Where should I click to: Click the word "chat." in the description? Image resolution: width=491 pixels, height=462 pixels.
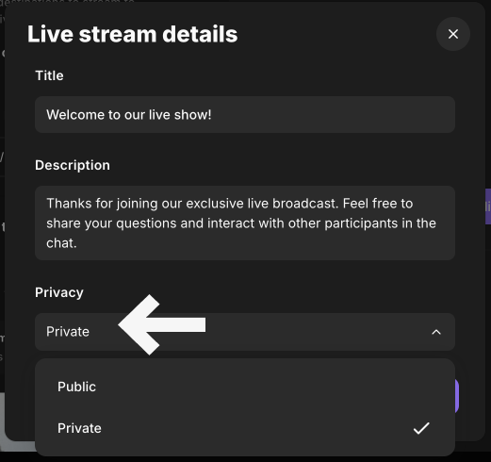pyautogui.click(x=61, y=243)
